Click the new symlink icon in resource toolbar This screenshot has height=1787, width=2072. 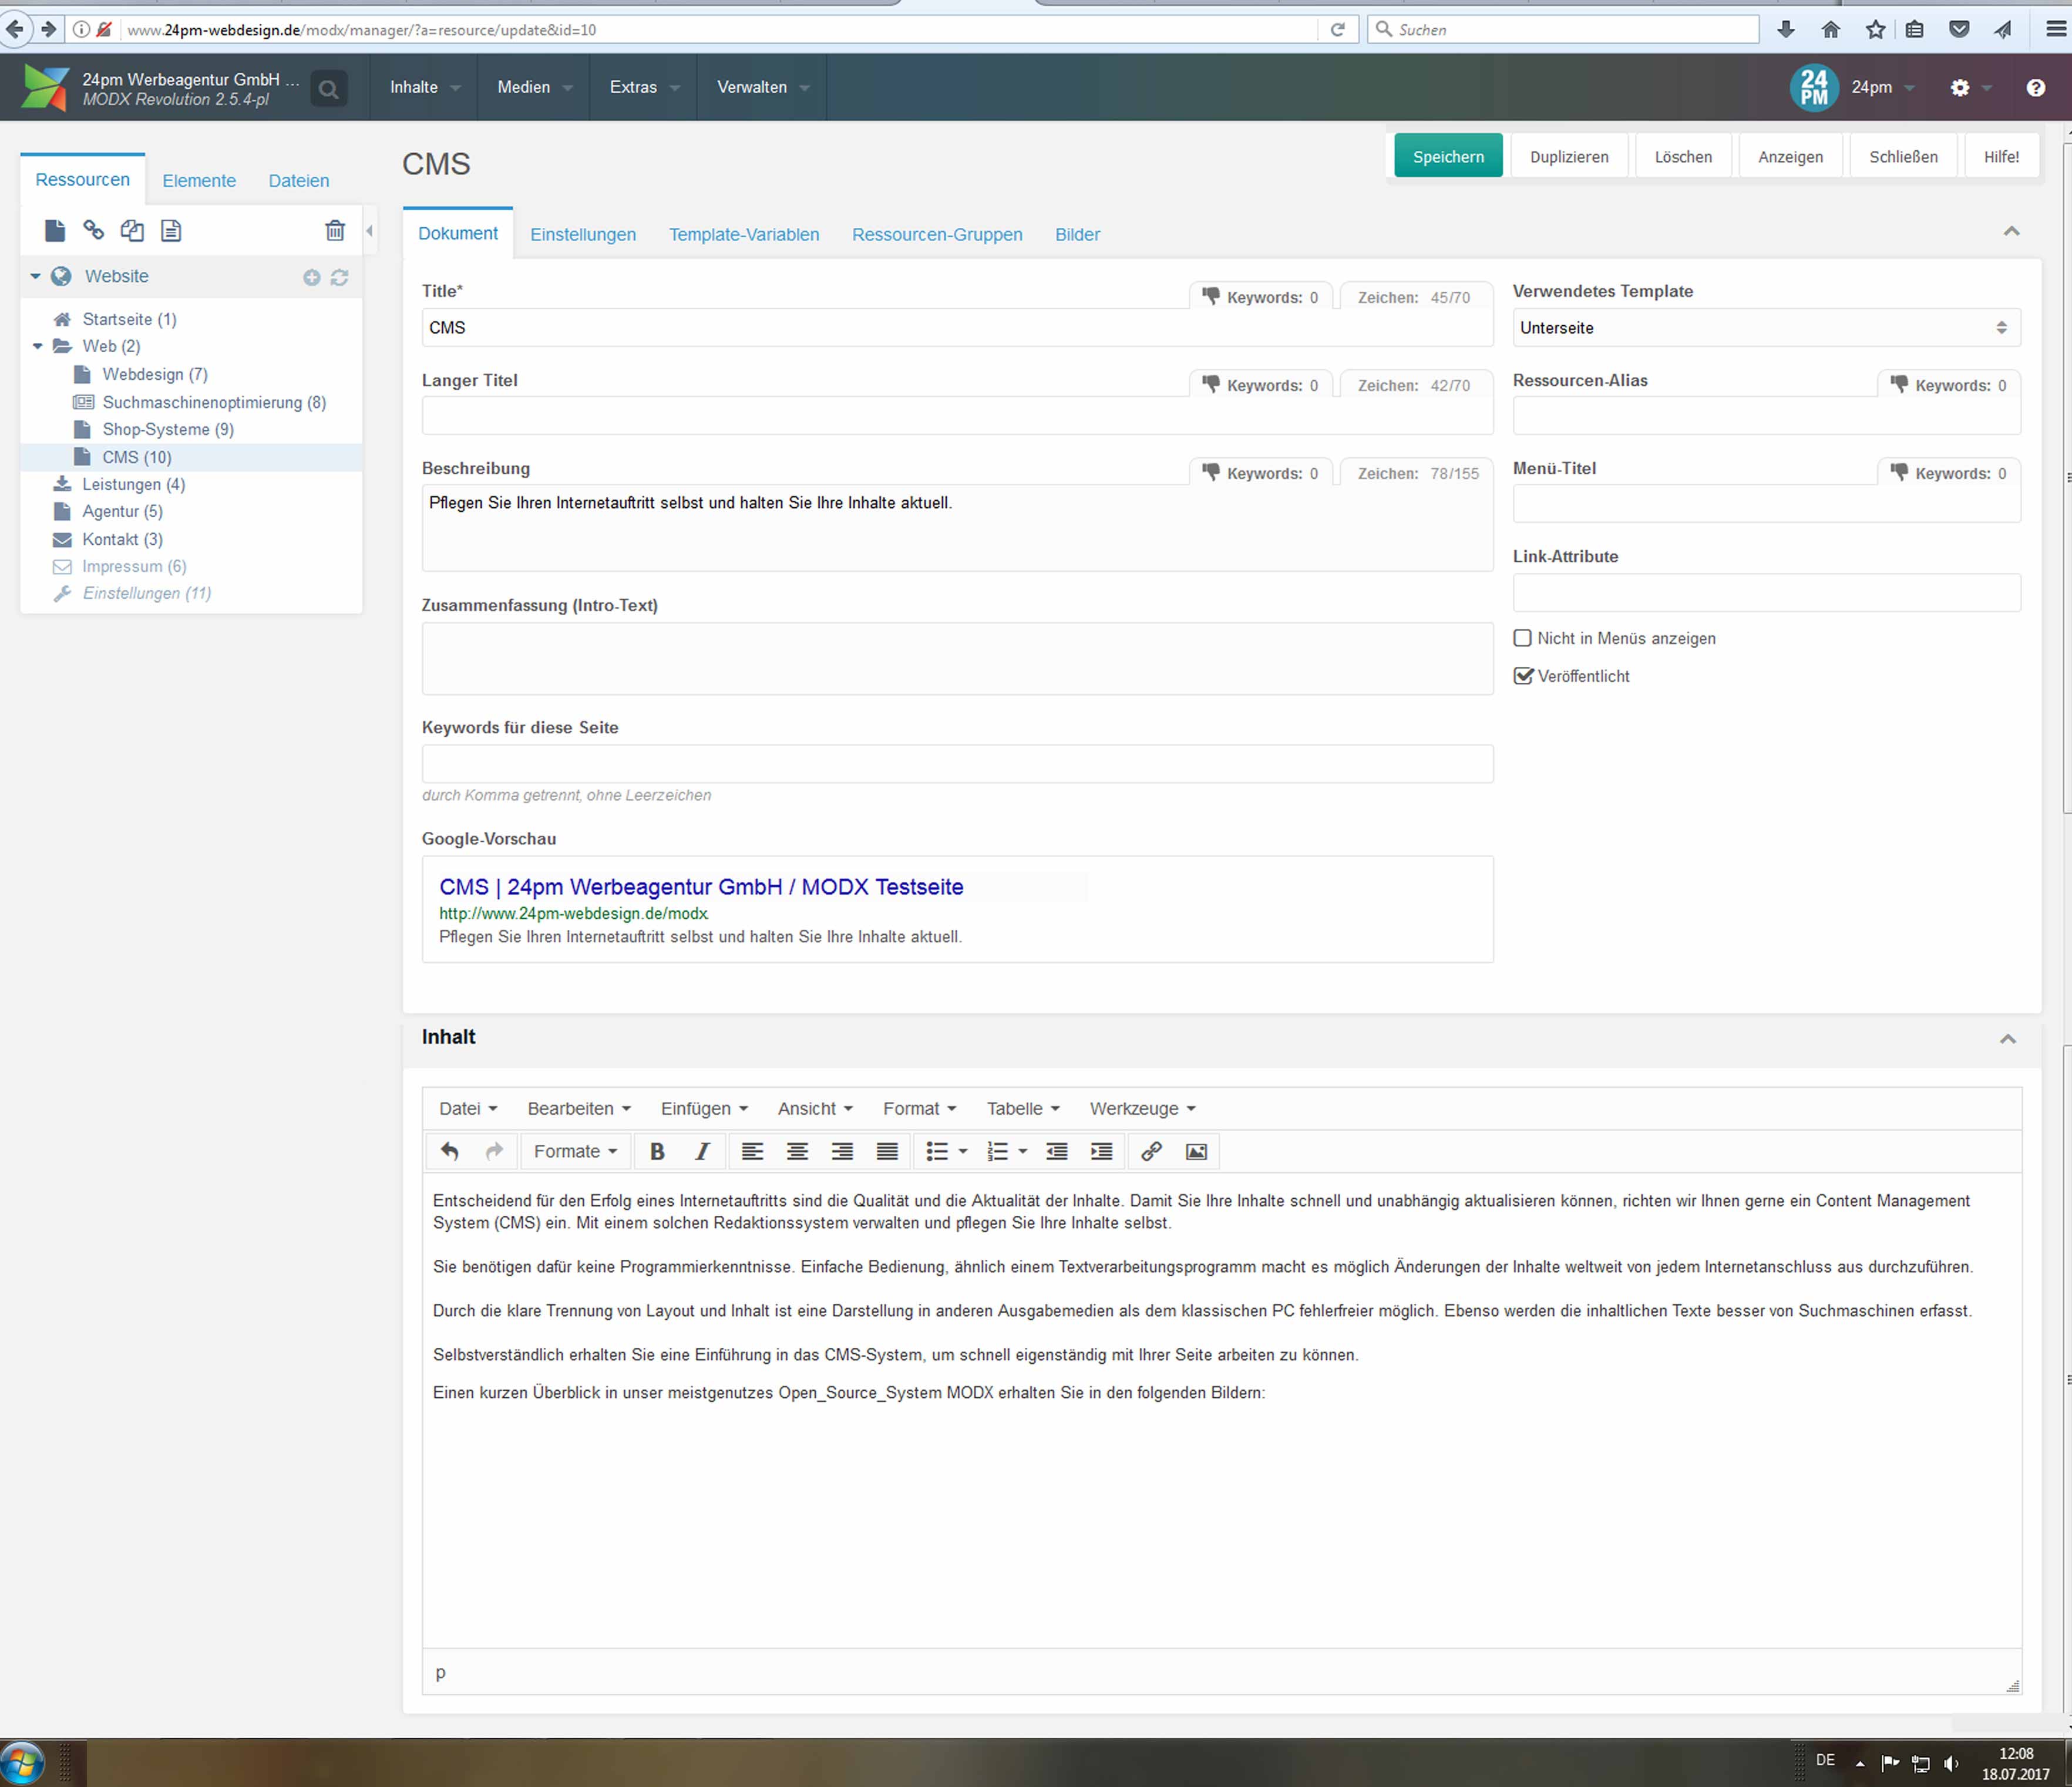pyautogui.click(x=132, y=231)
